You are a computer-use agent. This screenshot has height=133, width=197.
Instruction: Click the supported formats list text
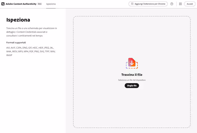(31, 51)
